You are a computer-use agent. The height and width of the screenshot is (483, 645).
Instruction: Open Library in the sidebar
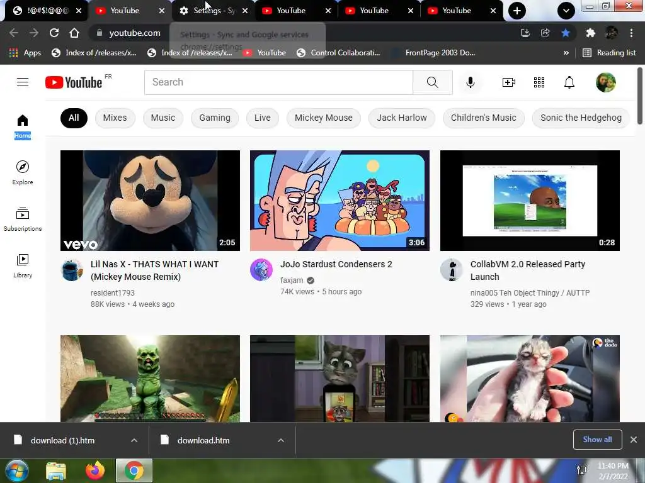point(23,266)
